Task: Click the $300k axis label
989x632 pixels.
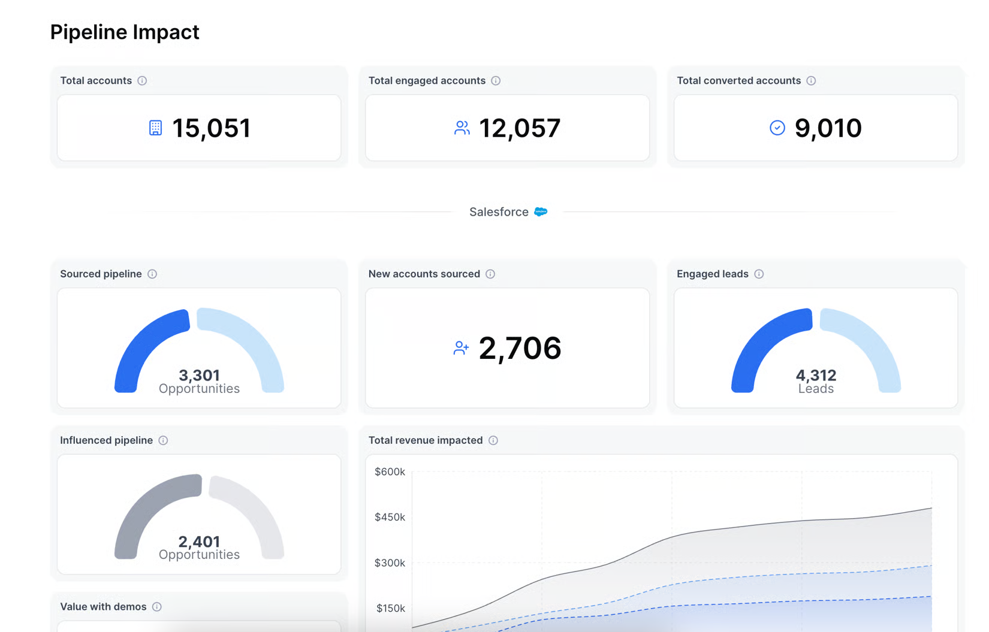Action: pyautogui.click(x=390, y=563)
